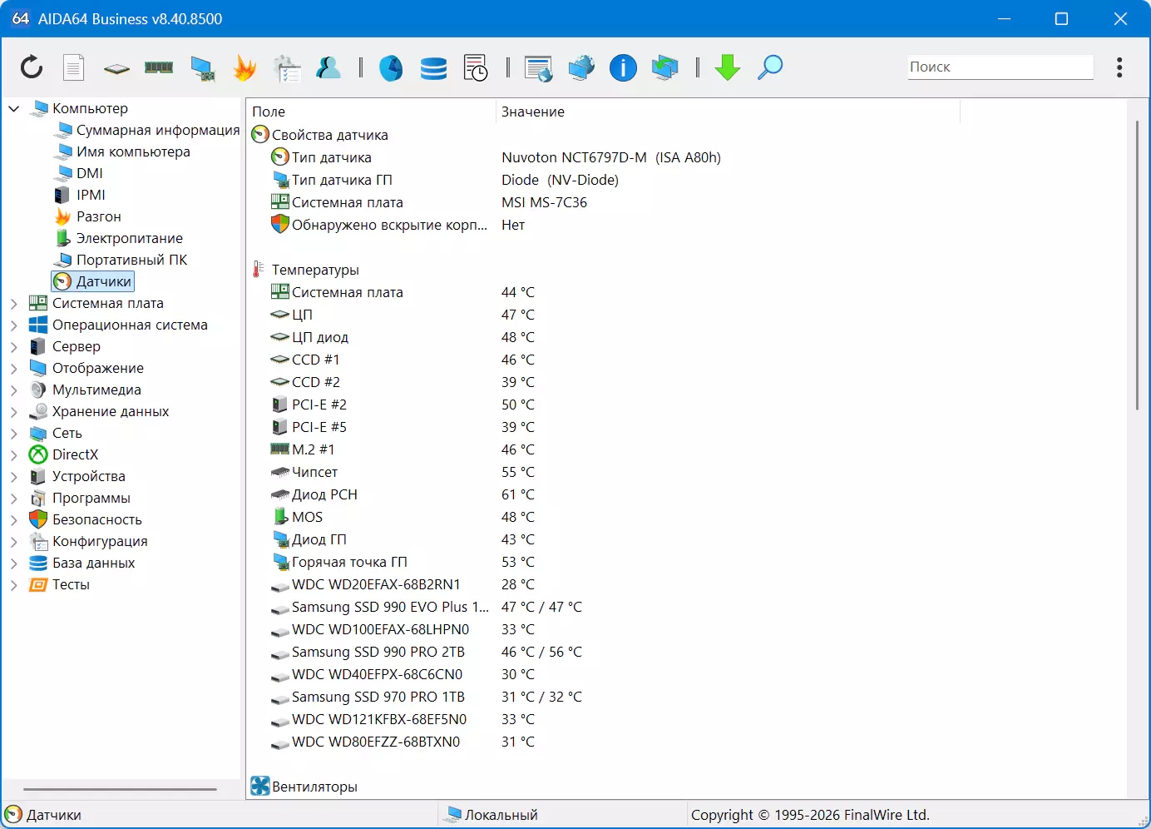Image resolution: width=1151 pixels, height=829 pixels.
Task: Click the Значение column header
Action: [x=728, y=112]
